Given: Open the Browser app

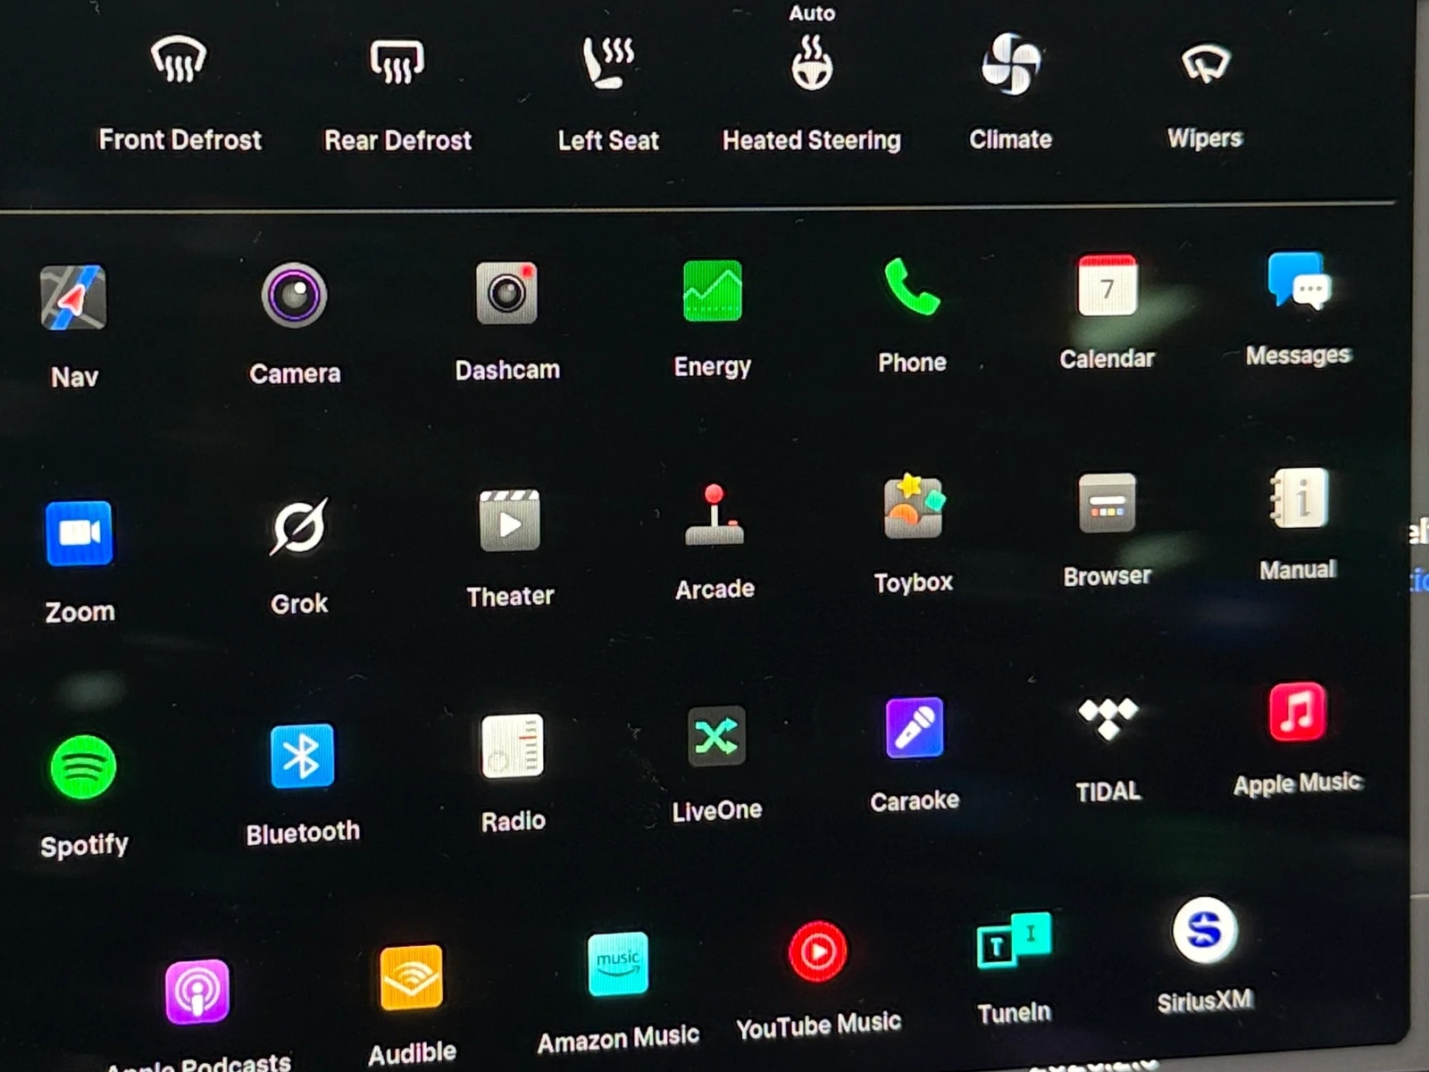Looking at the screenshot, I should pyautogui.click(x=1107, y=504).
